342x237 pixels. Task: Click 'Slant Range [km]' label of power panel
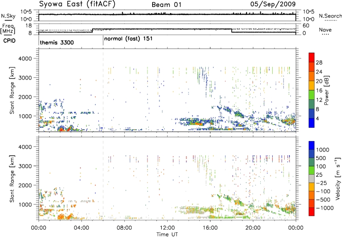tap(12, 90)
